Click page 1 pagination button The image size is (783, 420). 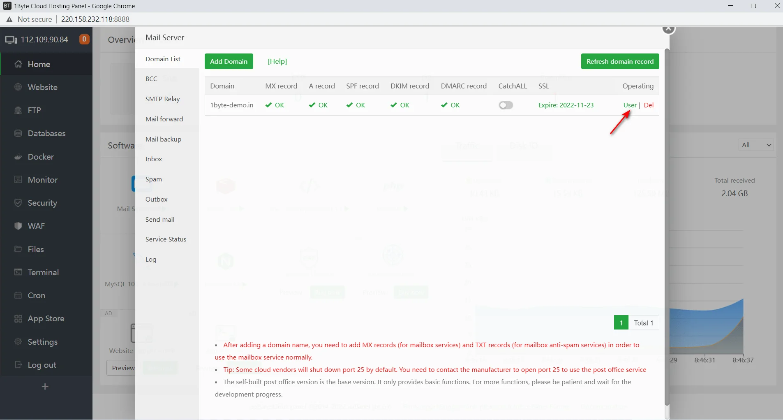tap(621, 323)
